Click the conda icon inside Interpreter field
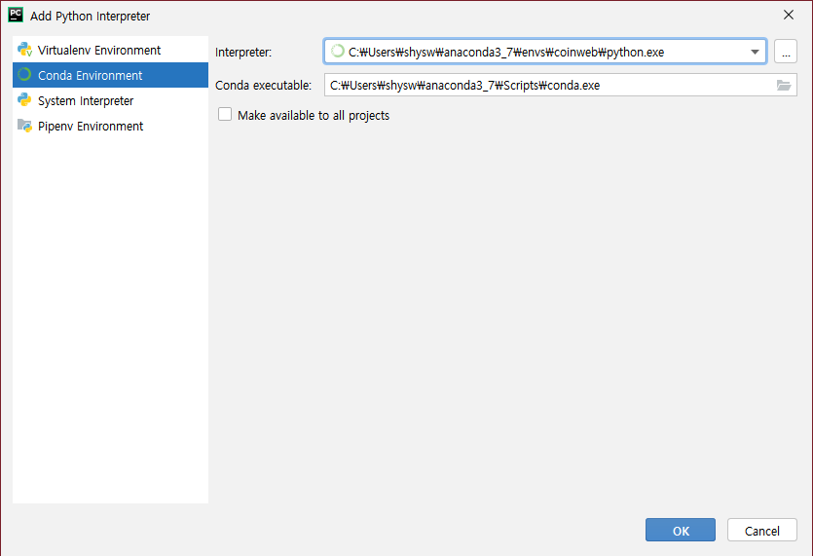The width and height of the screenshot is (813, 556). (338, 51)
